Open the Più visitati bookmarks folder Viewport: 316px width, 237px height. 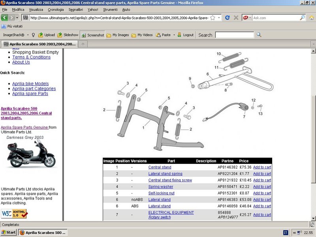click(x=12, y=26)
